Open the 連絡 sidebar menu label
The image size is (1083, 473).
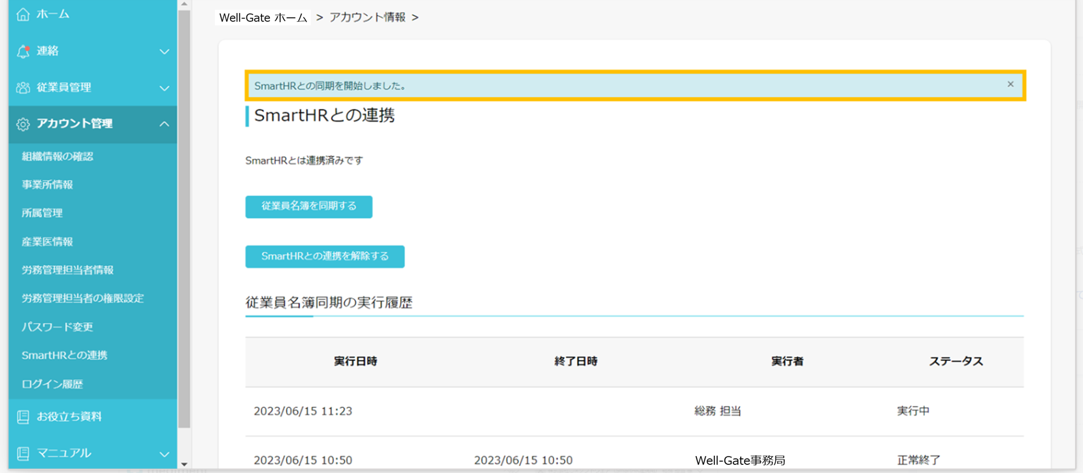(x=48, y=51)
